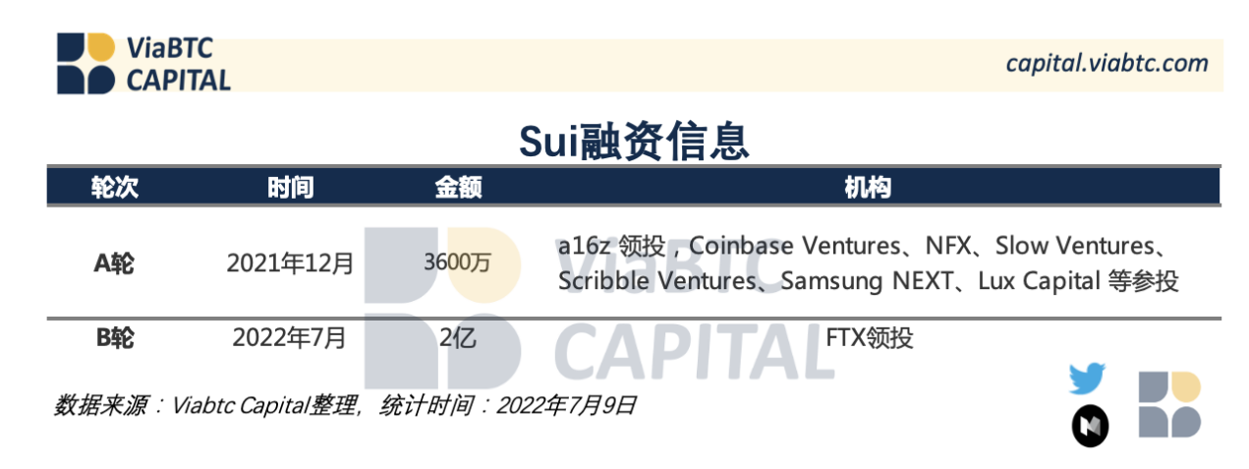Click the 3600万 amount cell
Viewport: 1249px width, 469px height.
click(x=458, y=264)
